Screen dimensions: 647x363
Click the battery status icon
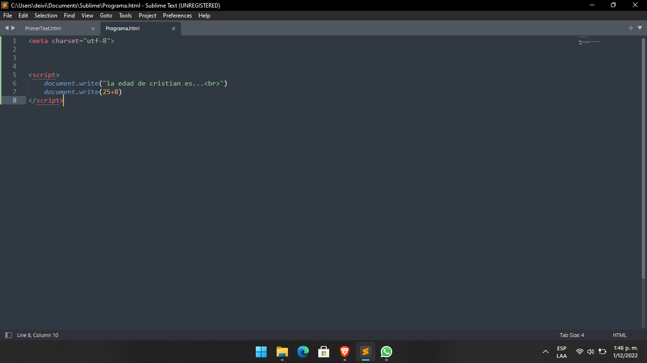602,352
